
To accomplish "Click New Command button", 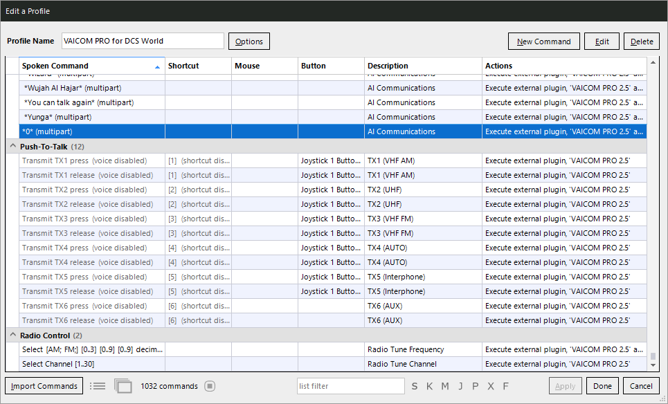I will click(x=544, y=42).
